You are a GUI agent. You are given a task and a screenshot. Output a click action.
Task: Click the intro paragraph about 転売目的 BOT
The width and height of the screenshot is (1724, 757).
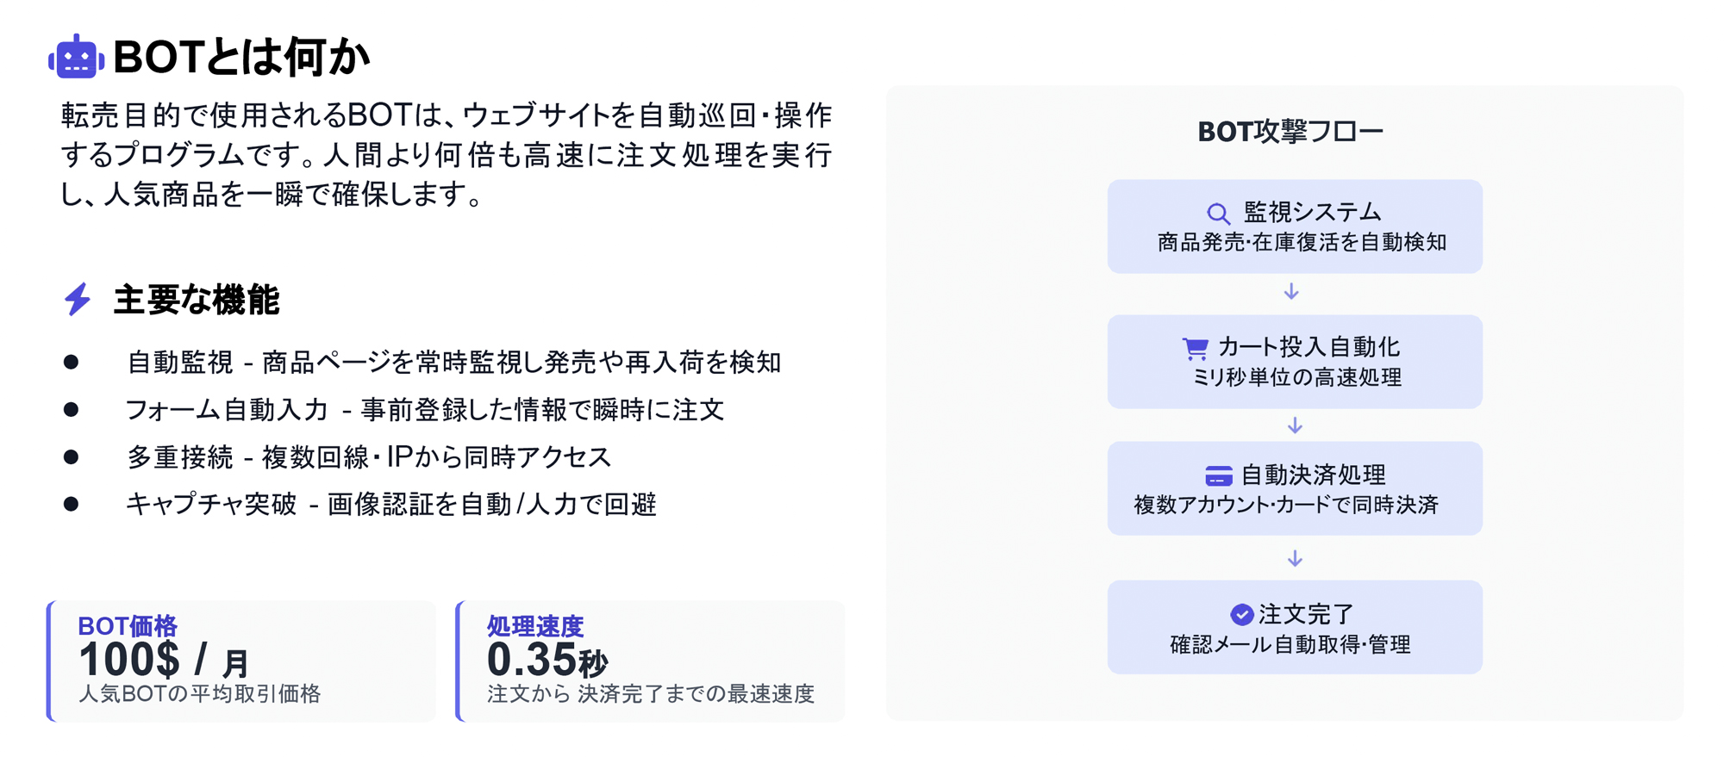point(447,155)
